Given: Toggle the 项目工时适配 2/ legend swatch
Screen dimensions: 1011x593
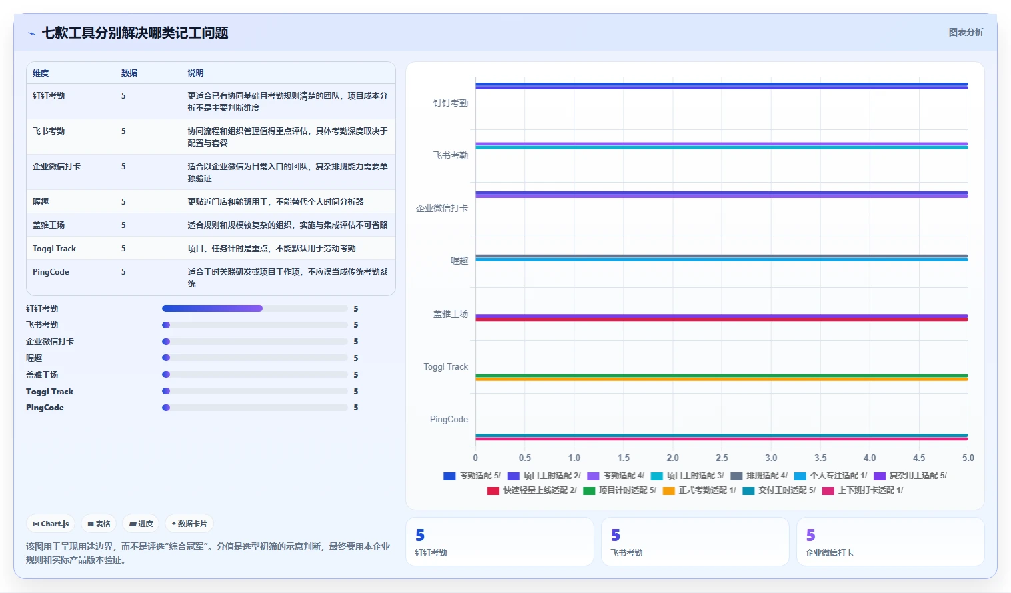Looking at the screenshot, I should 514,476.
